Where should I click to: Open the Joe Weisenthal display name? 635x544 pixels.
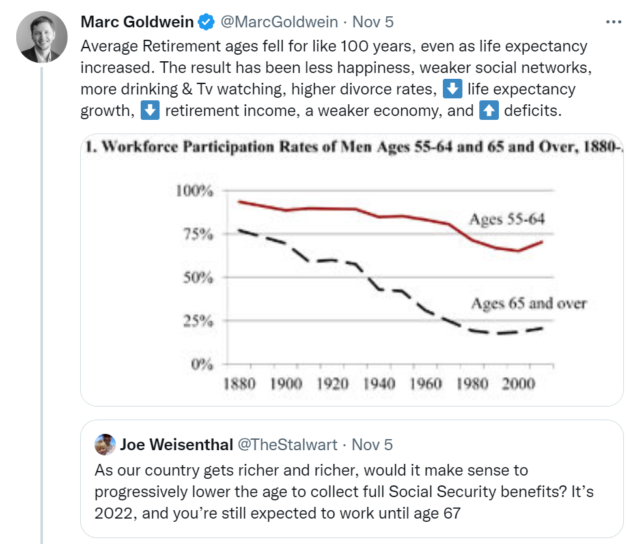(176, 445)
